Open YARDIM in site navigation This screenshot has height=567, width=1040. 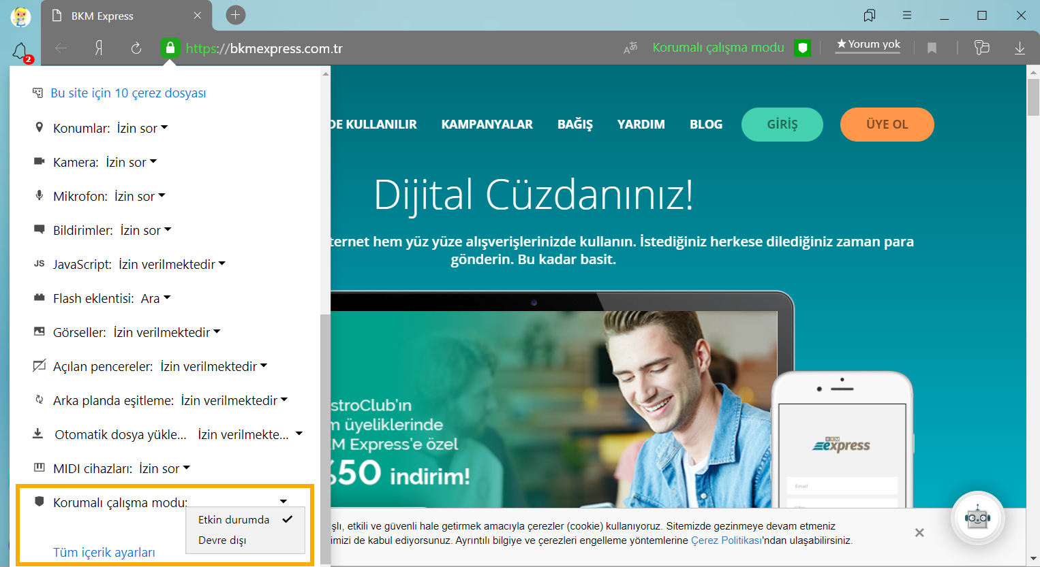(641, 125)
